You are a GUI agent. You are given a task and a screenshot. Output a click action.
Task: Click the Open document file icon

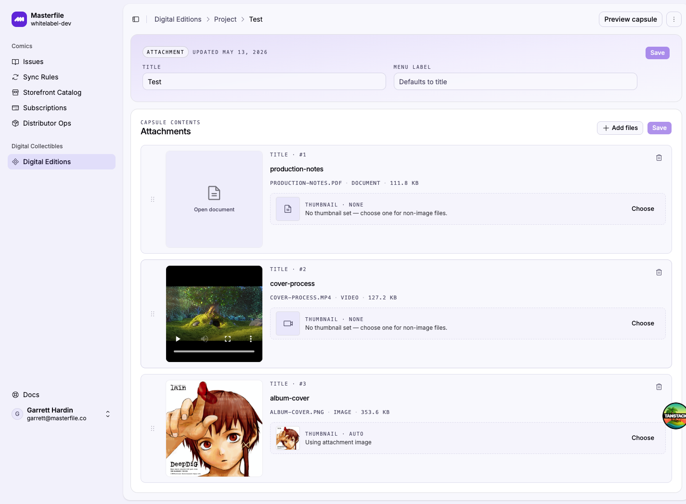[214, 193]
